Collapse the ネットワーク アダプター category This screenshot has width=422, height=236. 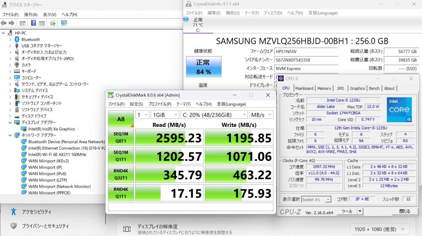pos(10,135)
